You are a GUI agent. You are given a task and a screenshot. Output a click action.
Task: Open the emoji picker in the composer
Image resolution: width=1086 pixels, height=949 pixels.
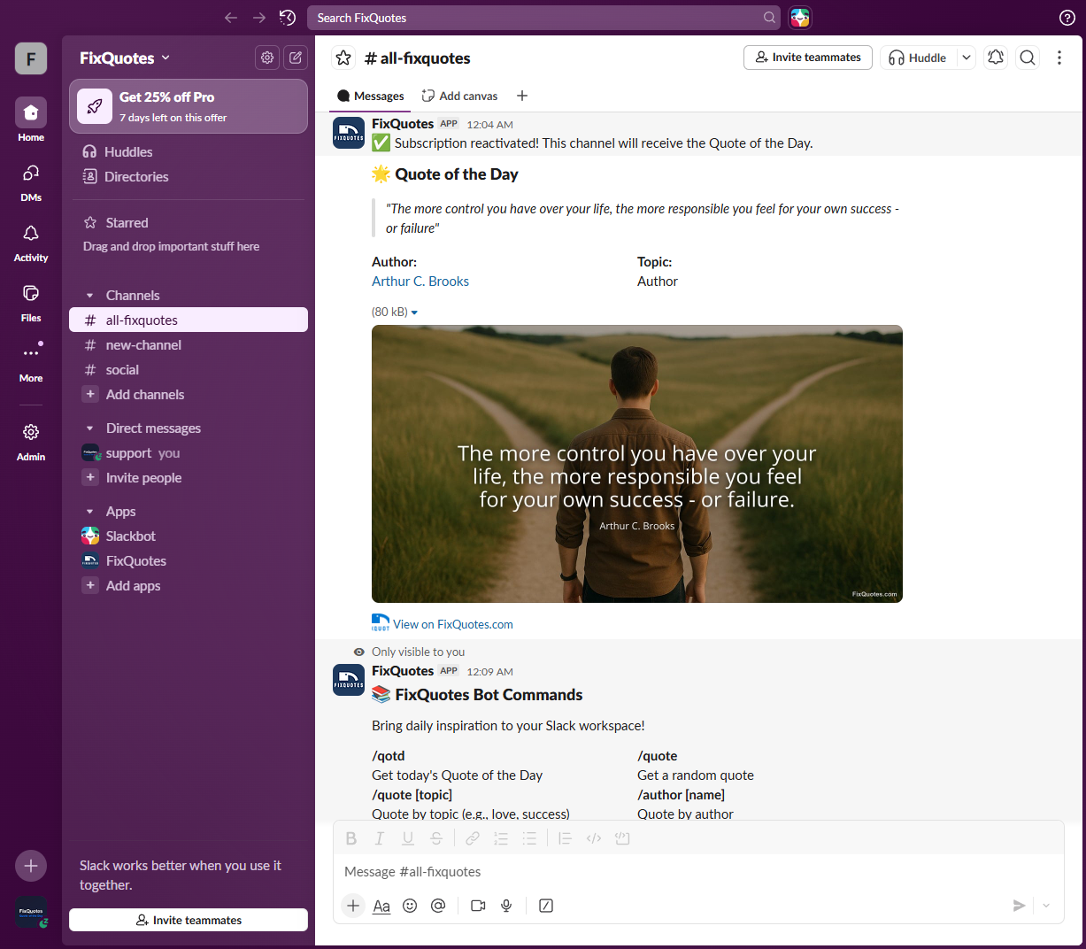(409, 906)
